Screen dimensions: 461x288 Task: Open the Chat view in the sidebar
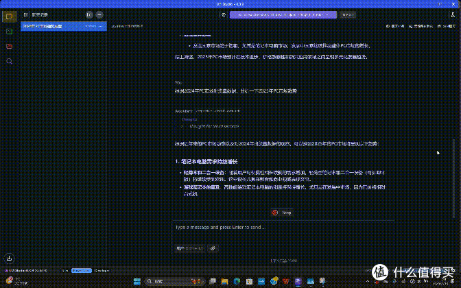click(x=9, y=16)
